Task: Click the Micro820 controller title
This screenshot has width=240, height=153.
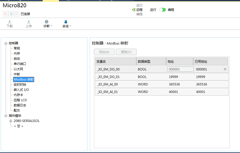Action: [14, 5]
